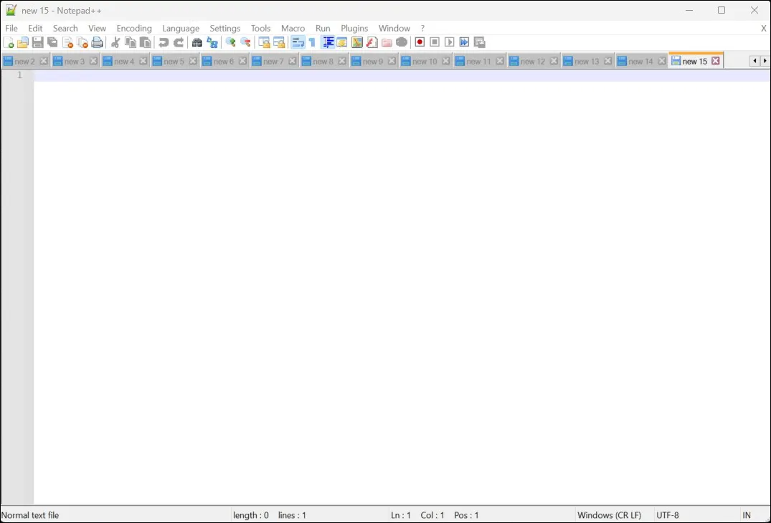Click the Cut scissors icon

point(115,43)
